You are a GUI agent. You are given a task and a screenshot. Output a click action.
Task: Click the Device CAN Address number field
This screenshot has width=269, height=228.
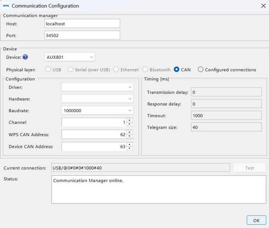pos(94,147)
